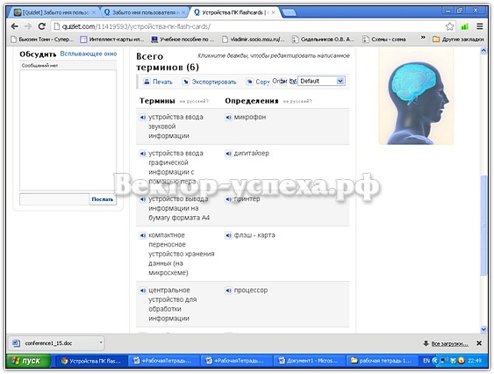Play audio for definition «процессор»

[x=228, y=291]
